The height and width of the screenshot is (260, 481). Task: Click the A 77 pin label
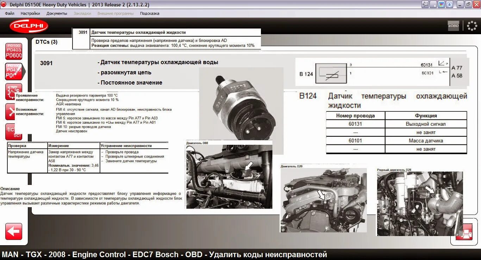(457, 68)
